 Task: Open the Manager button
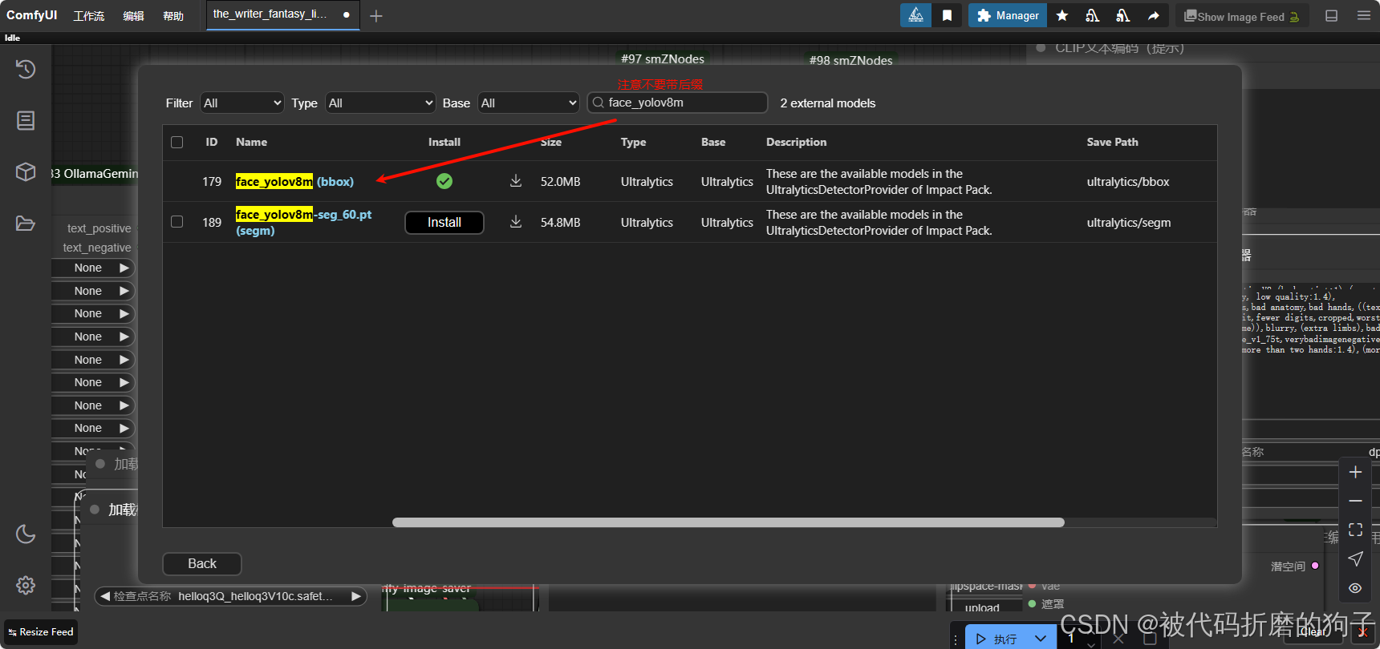[x=1008, y=15]
